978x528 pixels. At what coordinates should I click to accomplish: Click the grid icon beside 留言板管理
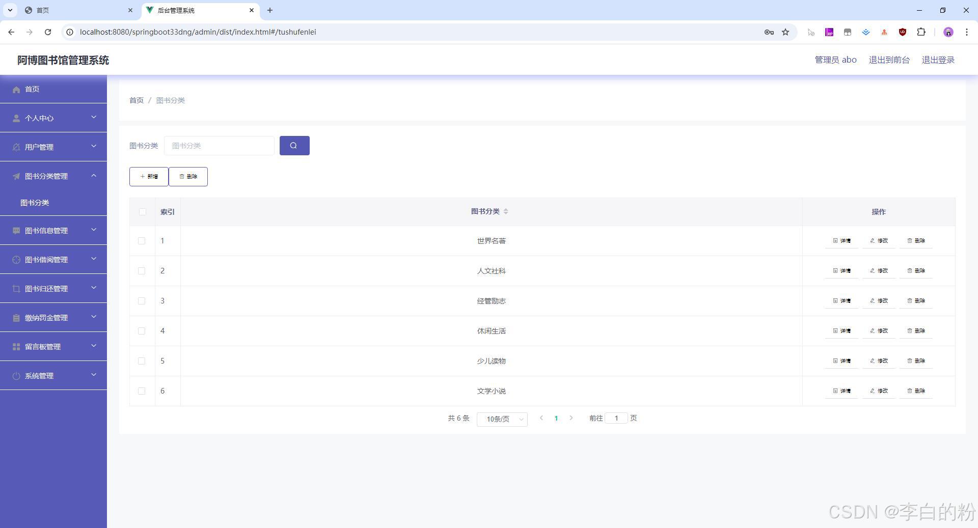[x=16, y=347]
